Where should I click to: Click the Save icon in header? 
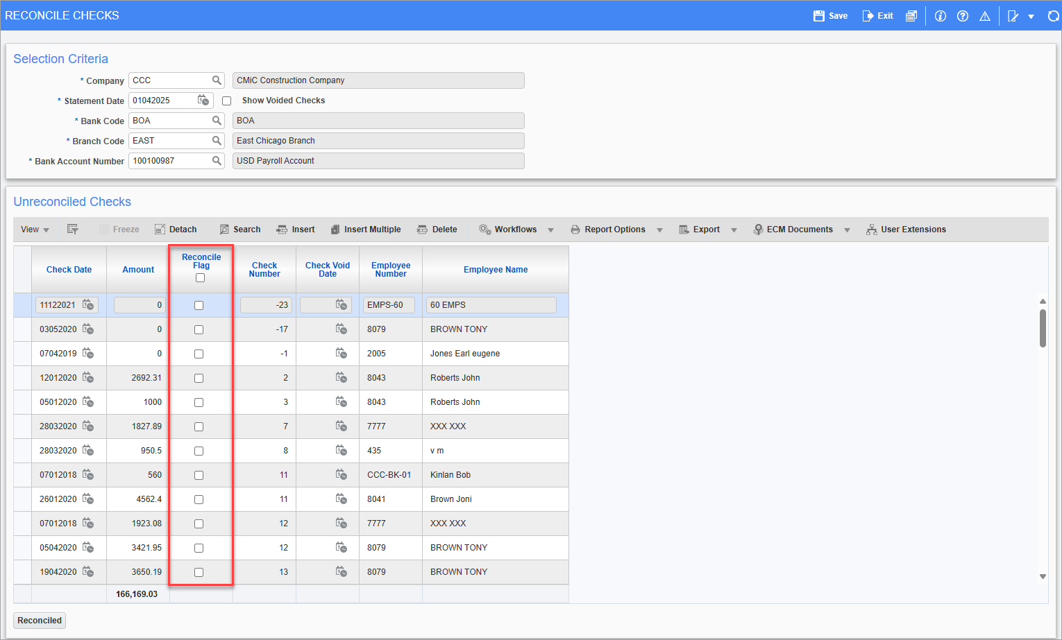pyautogui.click(x=819, y=16)
